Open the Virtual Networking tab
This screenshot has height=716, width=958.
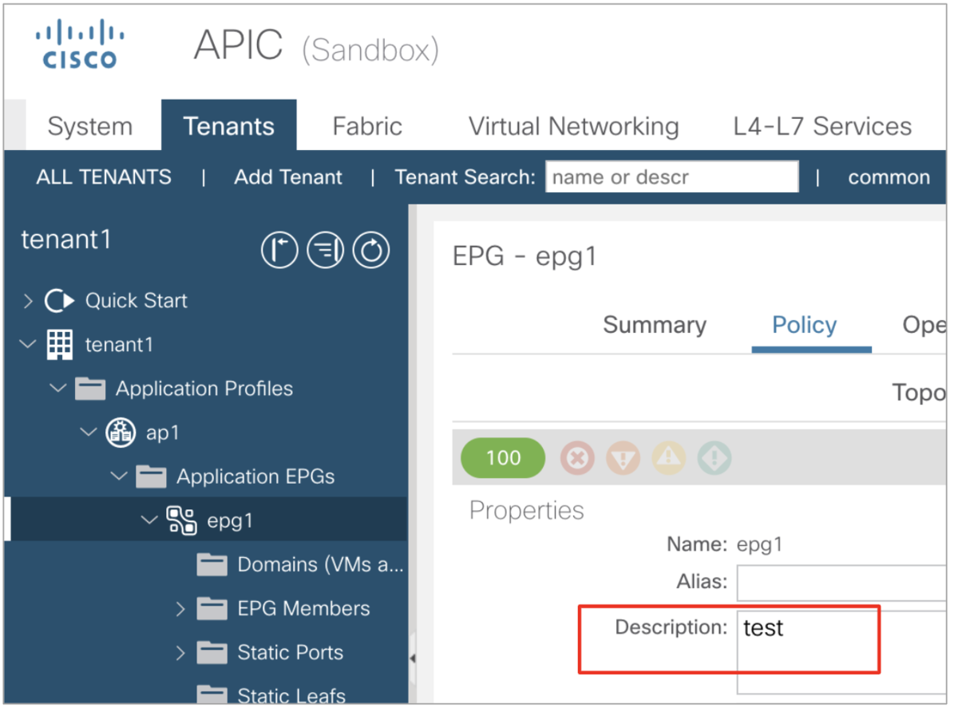tap(574, 126)
